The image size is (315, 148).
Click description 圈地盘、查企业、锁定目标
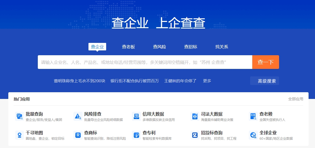point(45,139)
